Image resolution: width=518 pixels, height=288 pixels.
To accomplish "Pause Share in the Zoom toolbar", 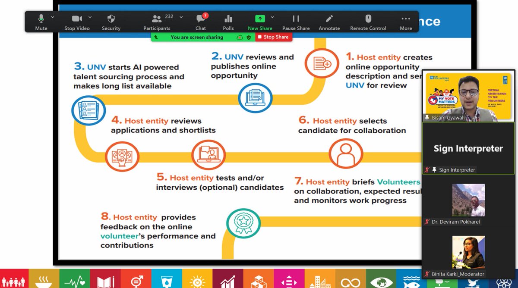I will [x=296, y=22].
